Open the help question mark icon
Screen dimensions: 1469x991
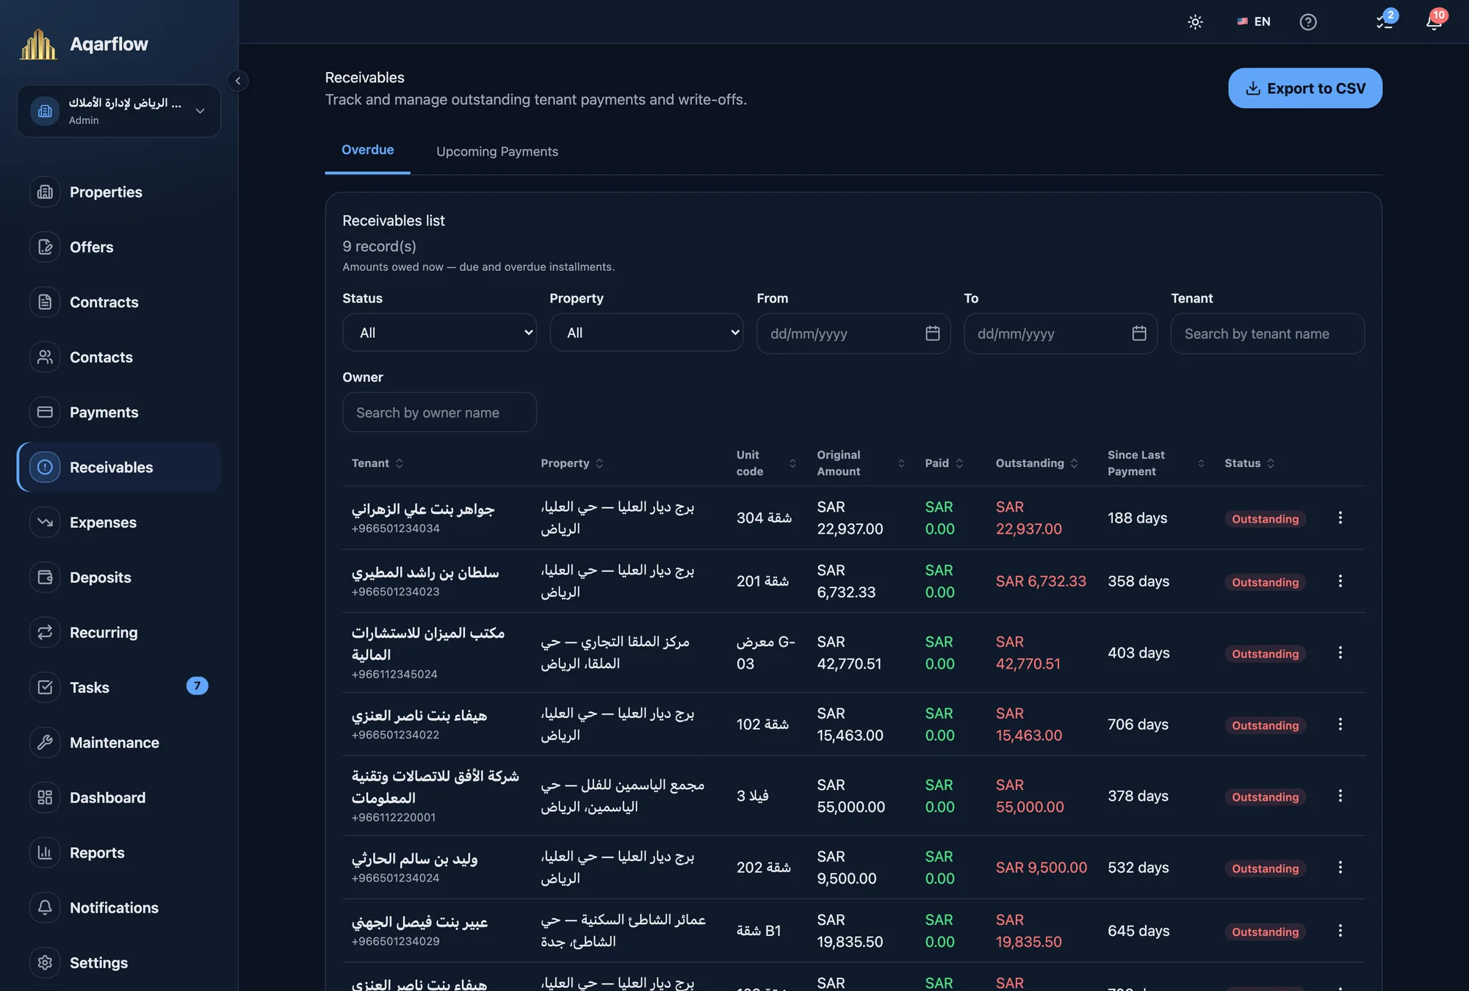click(x=1307, y=22)
